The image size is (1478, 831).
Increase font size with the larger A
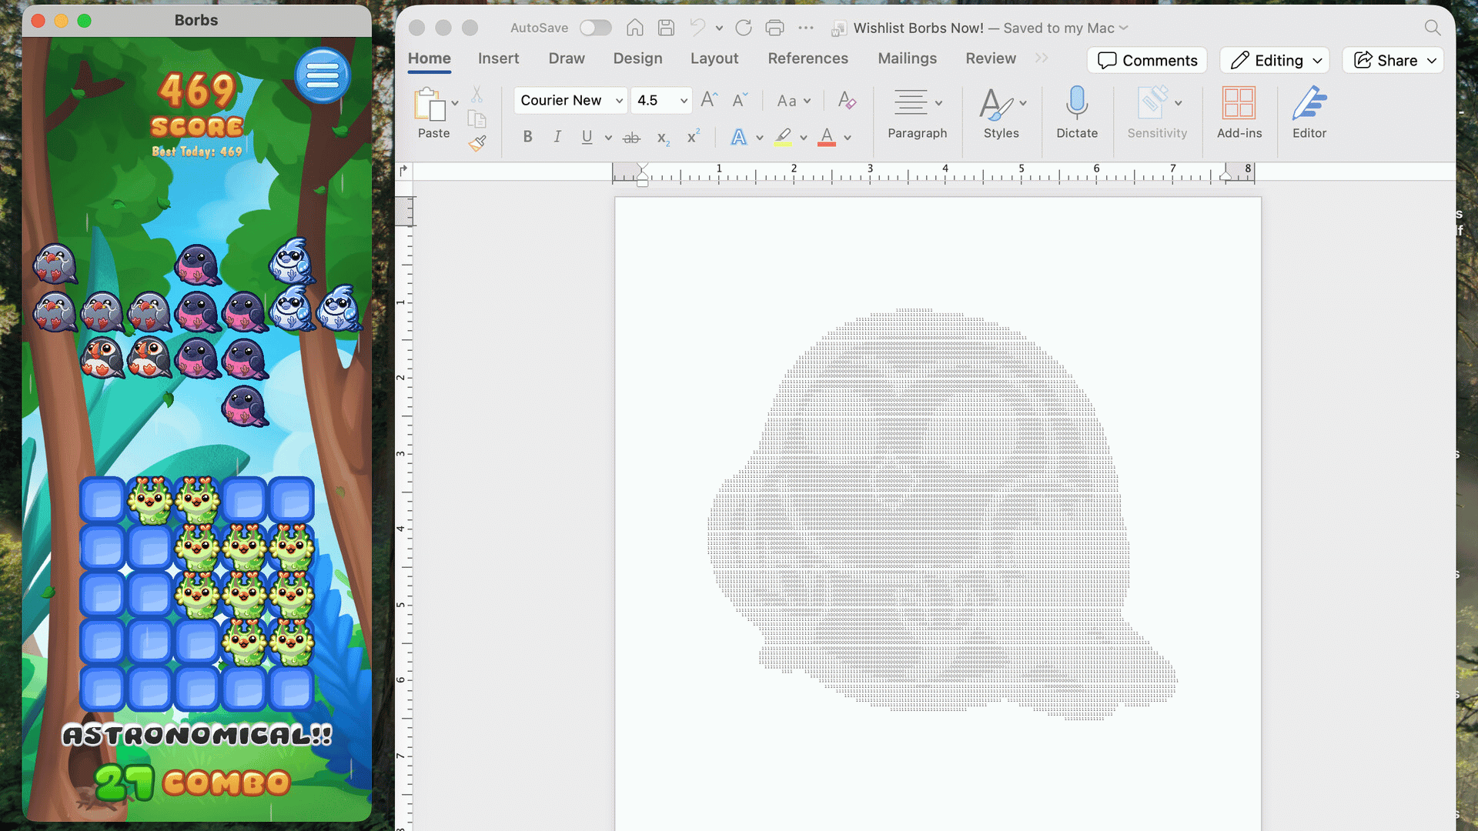coord(709,100)
